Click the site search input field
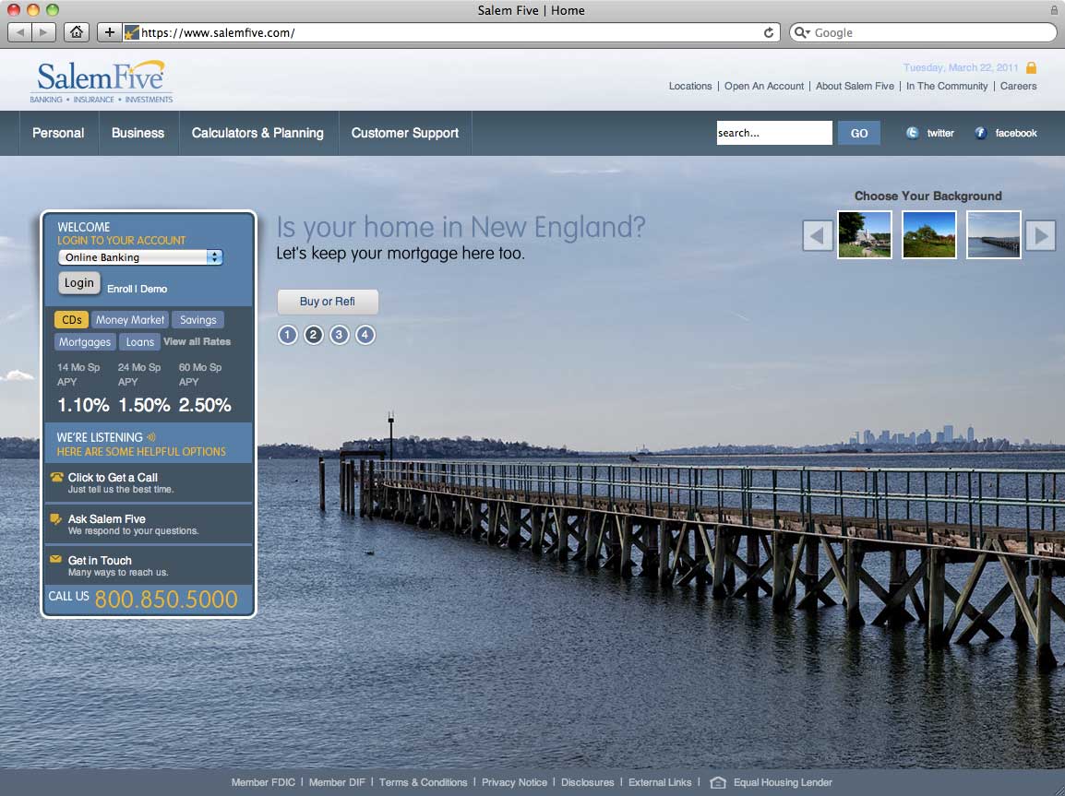The image size is (1065, 796). point(774,133)
